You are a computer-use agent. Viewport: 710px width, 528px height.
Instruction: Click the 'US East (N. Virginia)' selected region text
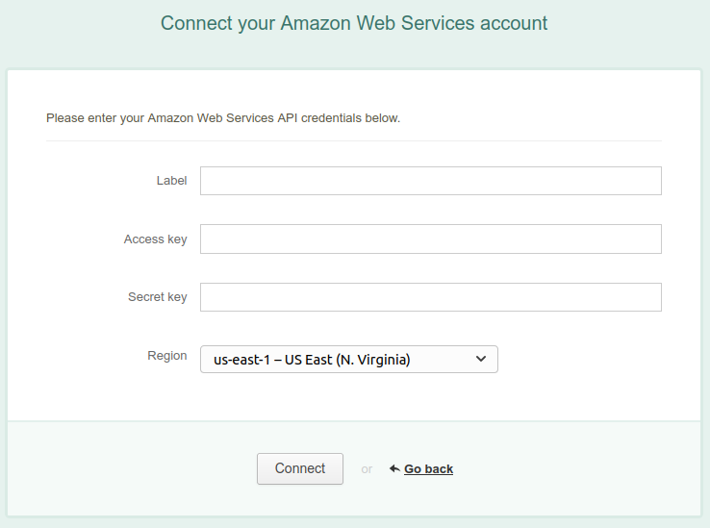[348, 360]
